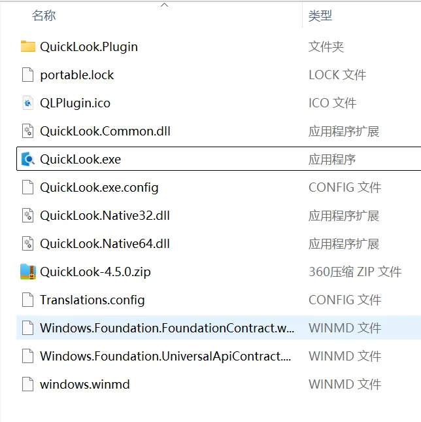
Task: Select the QuickLook.exe.config file name
Action: (x=99, y=188)
